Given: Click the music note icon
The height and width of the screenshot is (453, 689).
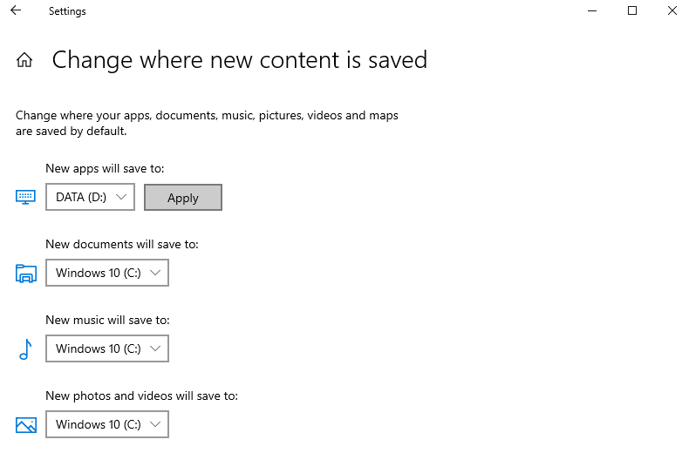Looking at the screenshot, I should 25,349.
